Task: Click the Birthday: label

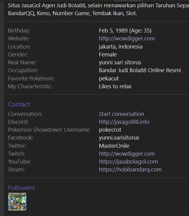Action: tap(19, 31)
